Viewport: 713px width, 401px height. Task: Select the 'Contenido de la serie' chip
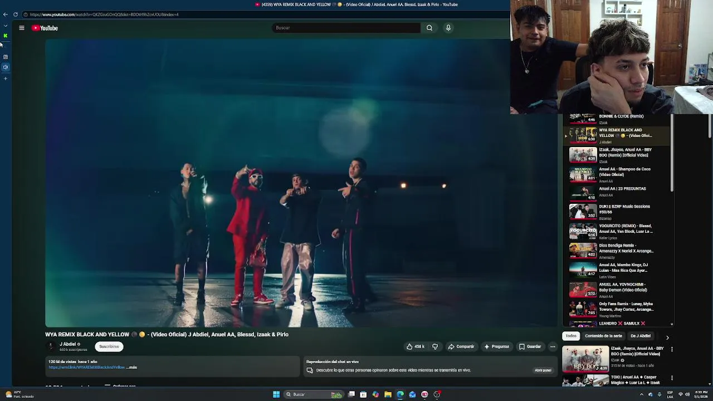[603, 336]
